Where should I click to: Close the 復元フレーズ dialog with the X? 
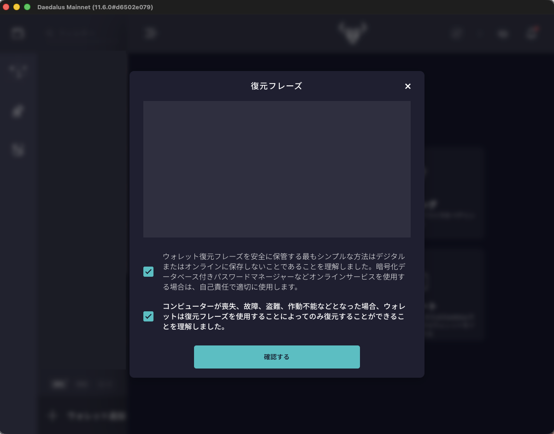pyautogui.click(x=407, y=86)
